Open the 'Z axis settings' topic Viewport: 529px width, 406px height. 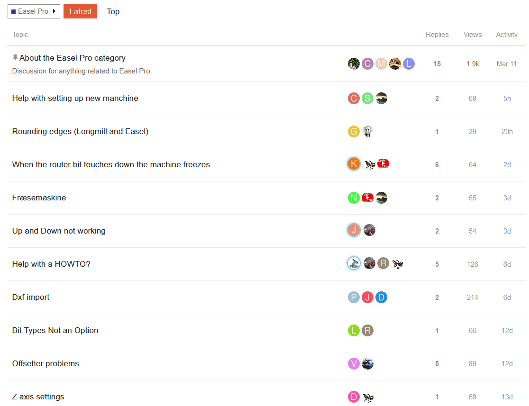38,397
